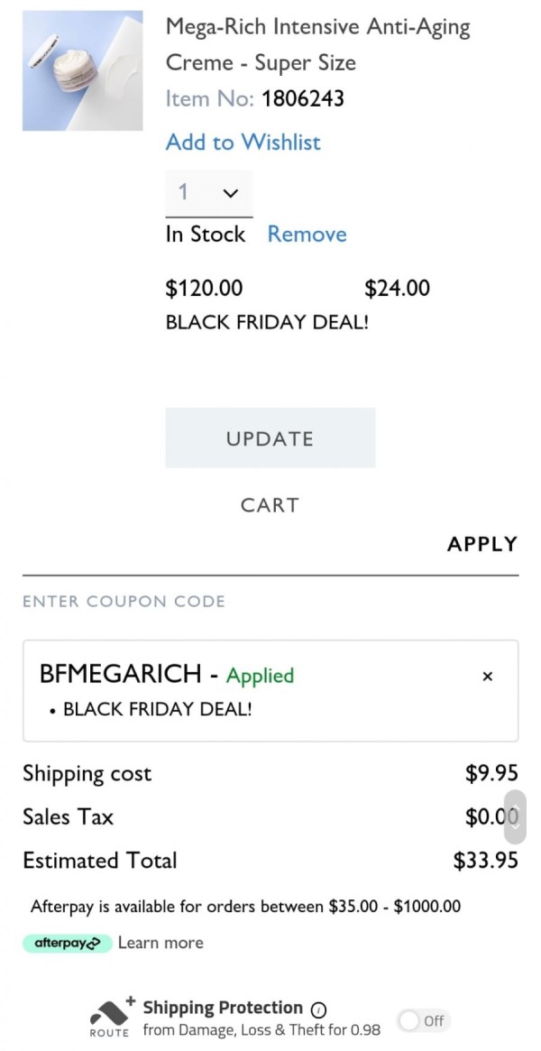The height and width of the screenshot is (1051, 541).
Task: Remove the BFMEGARICH coupon via the X
Action: point(488,677)
